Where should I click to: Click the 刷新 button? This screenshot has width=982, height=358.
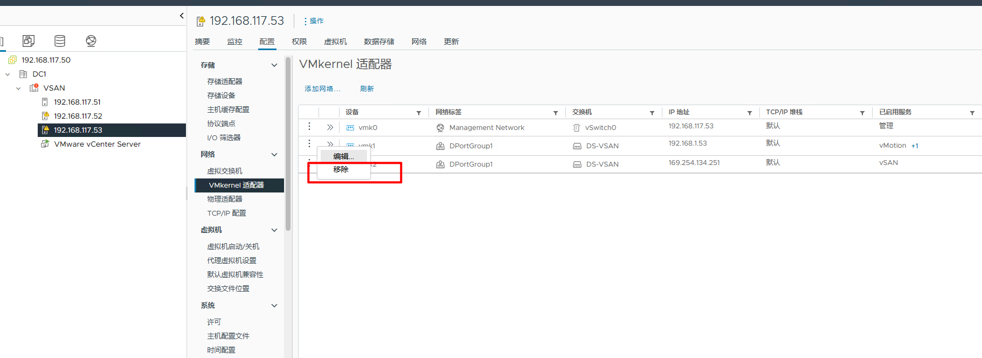(366, 89)
